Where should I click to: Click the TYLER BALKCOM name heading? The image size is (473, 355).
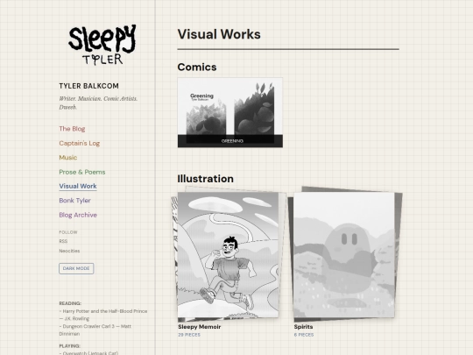[x=89, y=86]
